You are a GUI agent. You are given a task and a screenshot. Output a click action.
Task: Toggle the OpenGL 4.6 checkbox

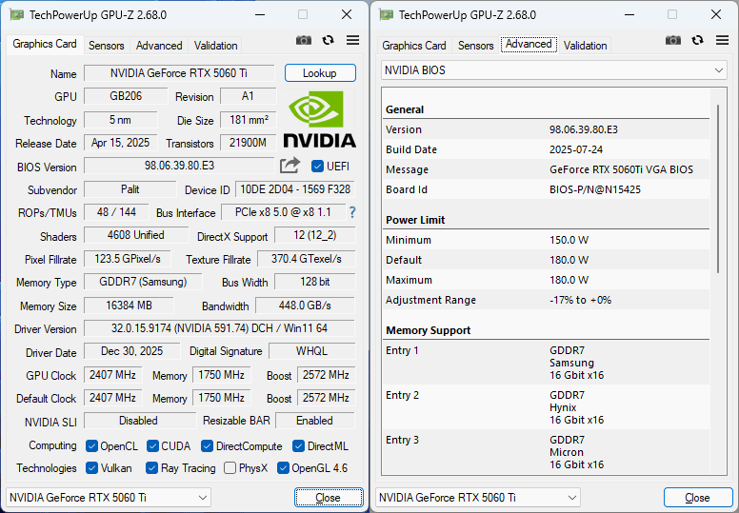pos(283,468)
